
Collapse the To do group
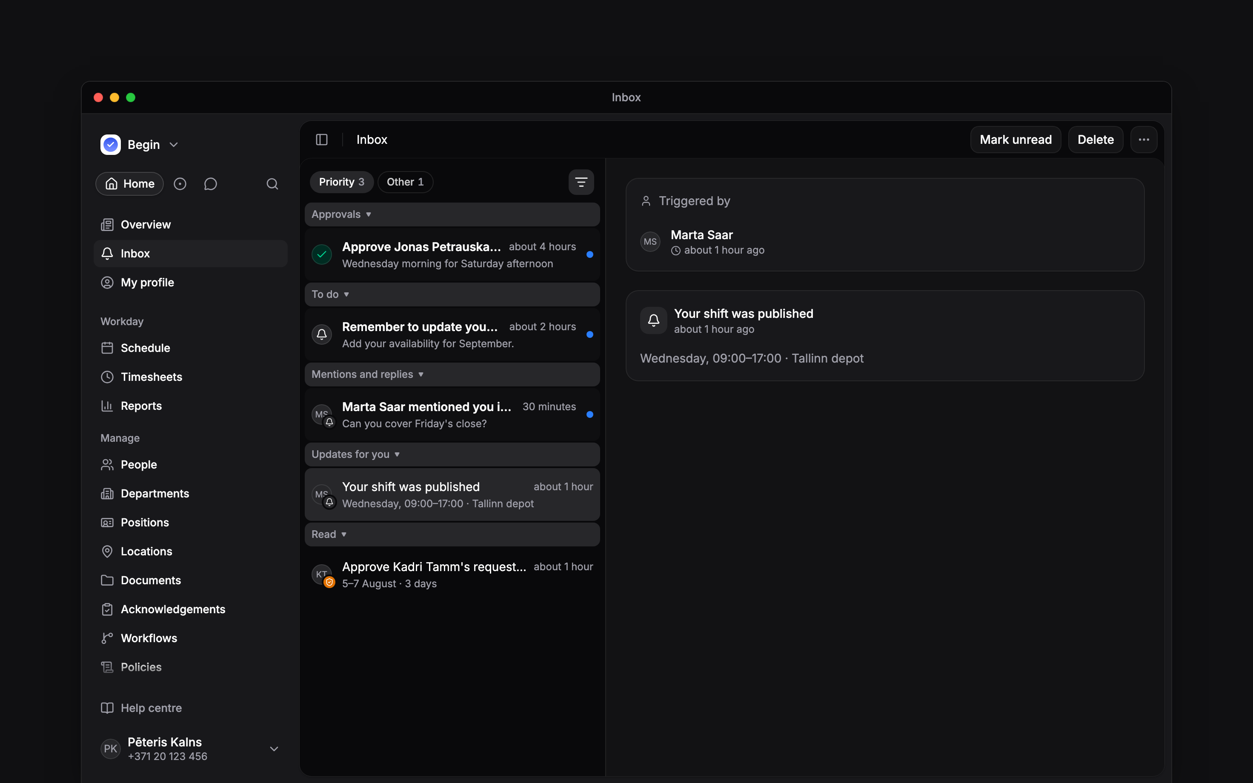coord(452,294)
